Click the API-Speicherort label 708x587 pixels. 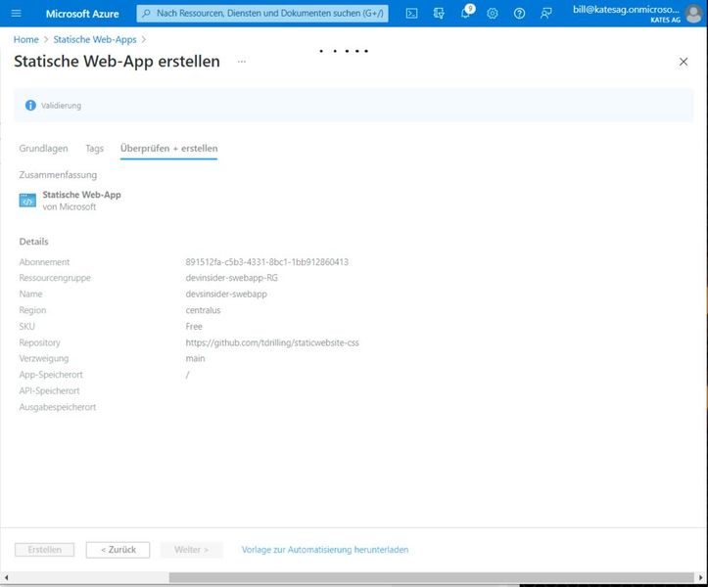pyautogui.click(x=49, y=390)
